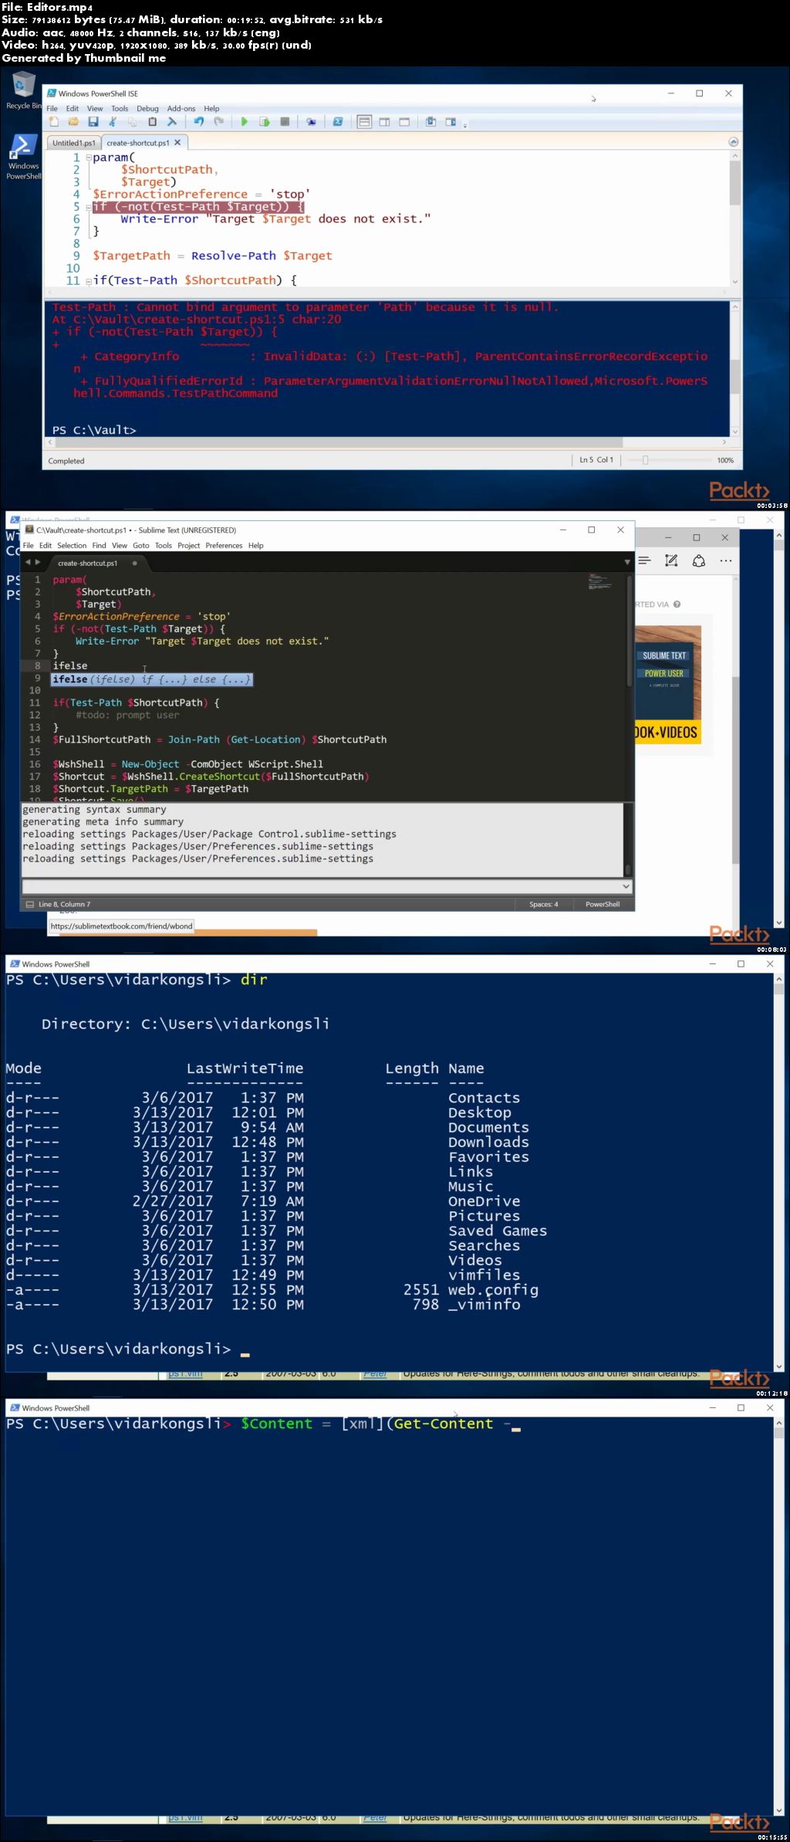
Task: Click the Copy icon in ISE toolbar
Action: pos(133,122)
